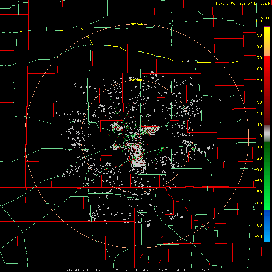Click the 10 value on velocity scale
This screenshot has width=272, height=272.
tap(260, 125)
